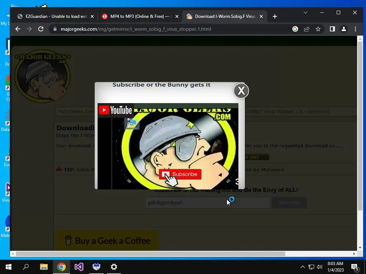
Task: Open the Chrome three-dot menu
Action: coord(355,29)
